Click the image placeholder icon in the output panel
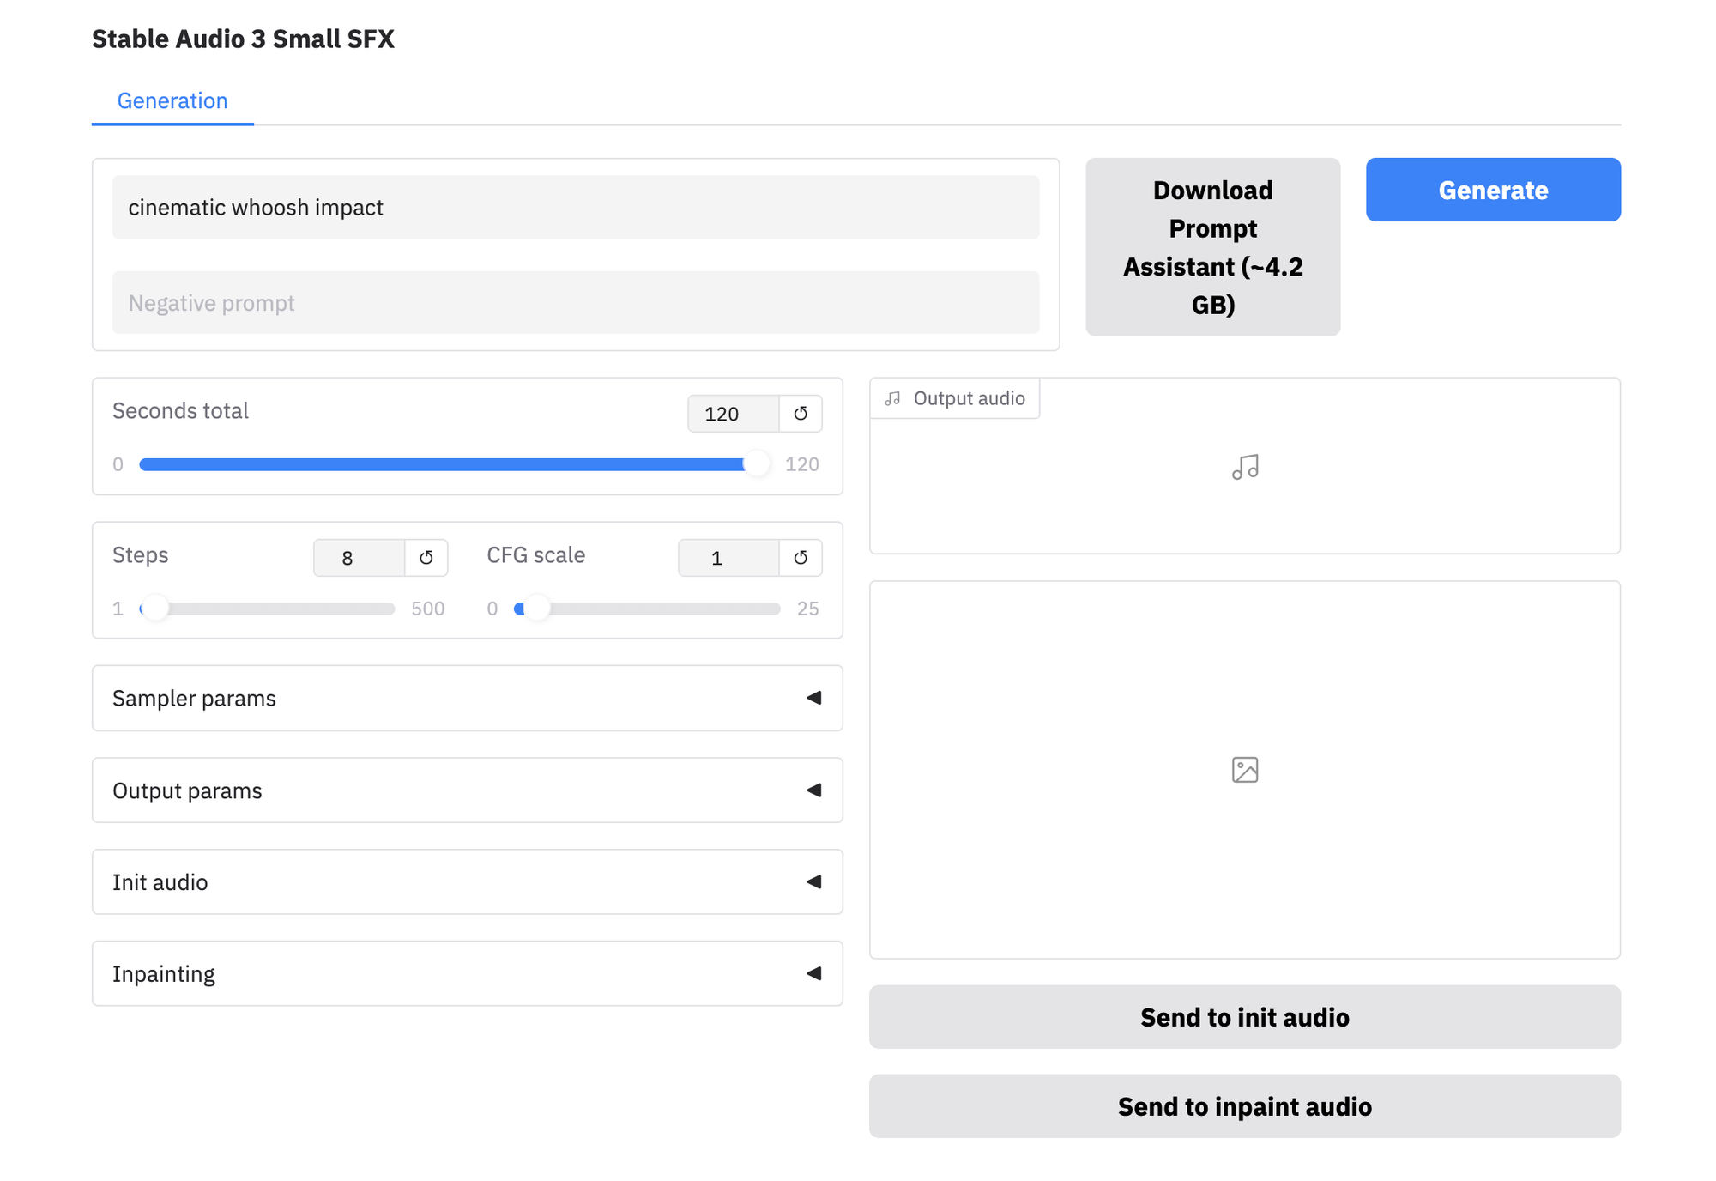 tap(1245, 770)
